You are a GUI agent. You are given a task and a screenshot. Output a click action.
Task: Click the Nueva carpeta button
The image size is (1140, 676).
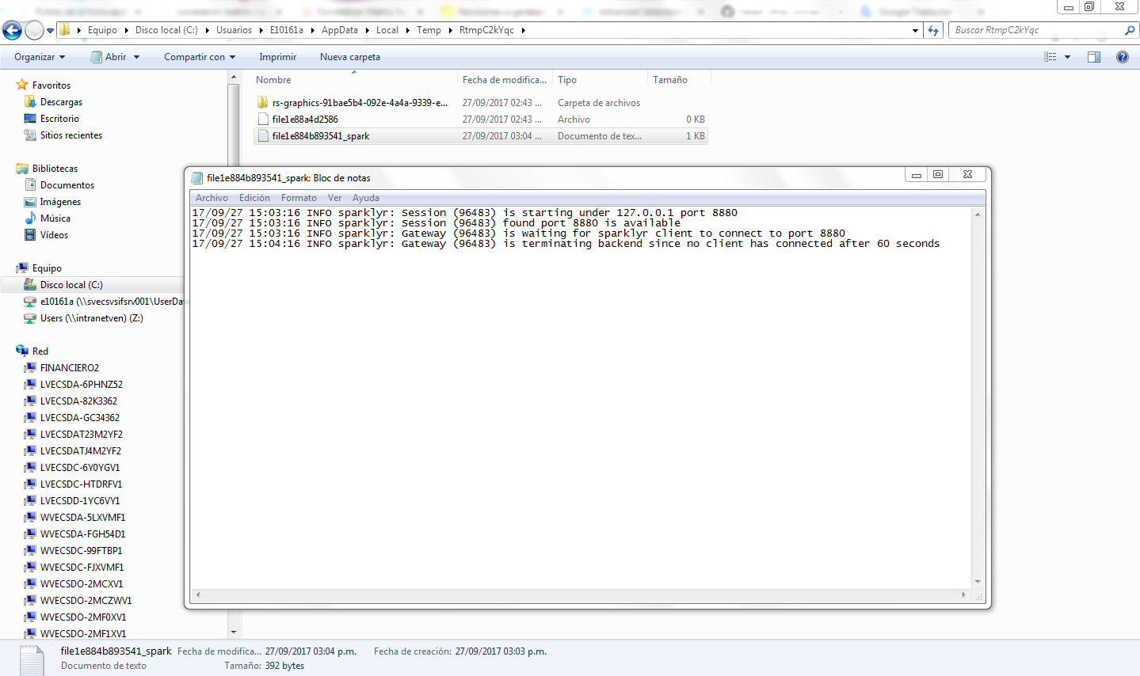(x=349, y=56)
